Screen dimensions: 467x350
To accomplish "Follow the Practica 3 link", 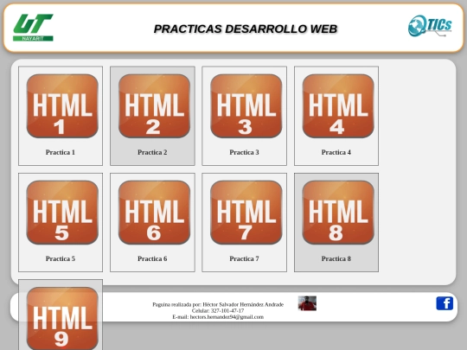I will pos(244,152).
